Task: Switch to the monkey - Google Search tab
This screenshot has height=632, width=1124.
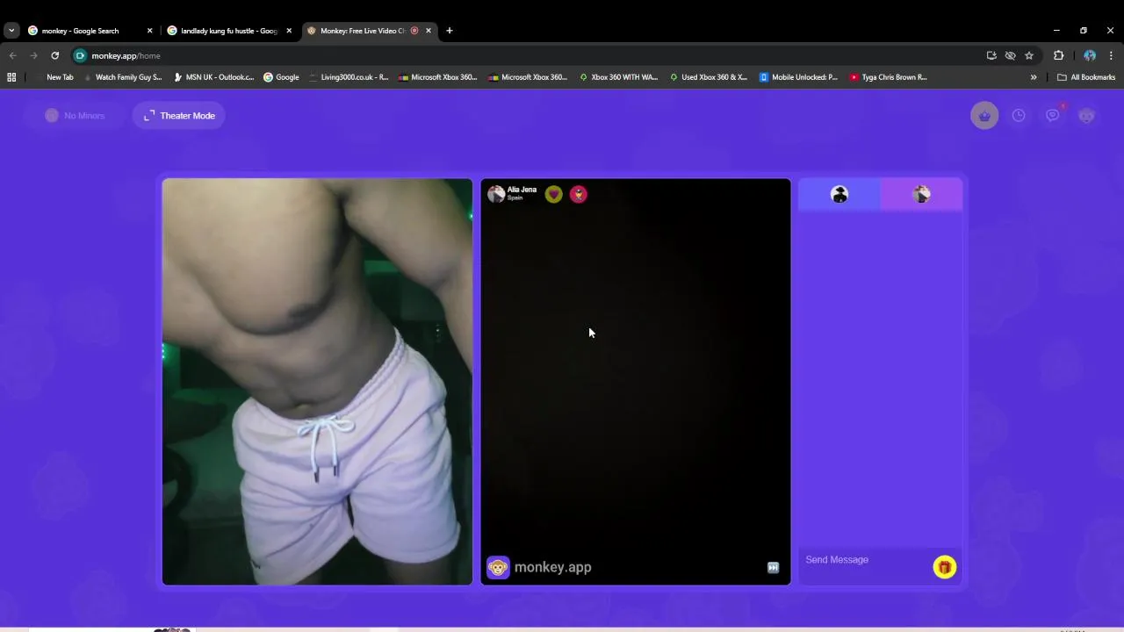Action: (x=80, y=31)
